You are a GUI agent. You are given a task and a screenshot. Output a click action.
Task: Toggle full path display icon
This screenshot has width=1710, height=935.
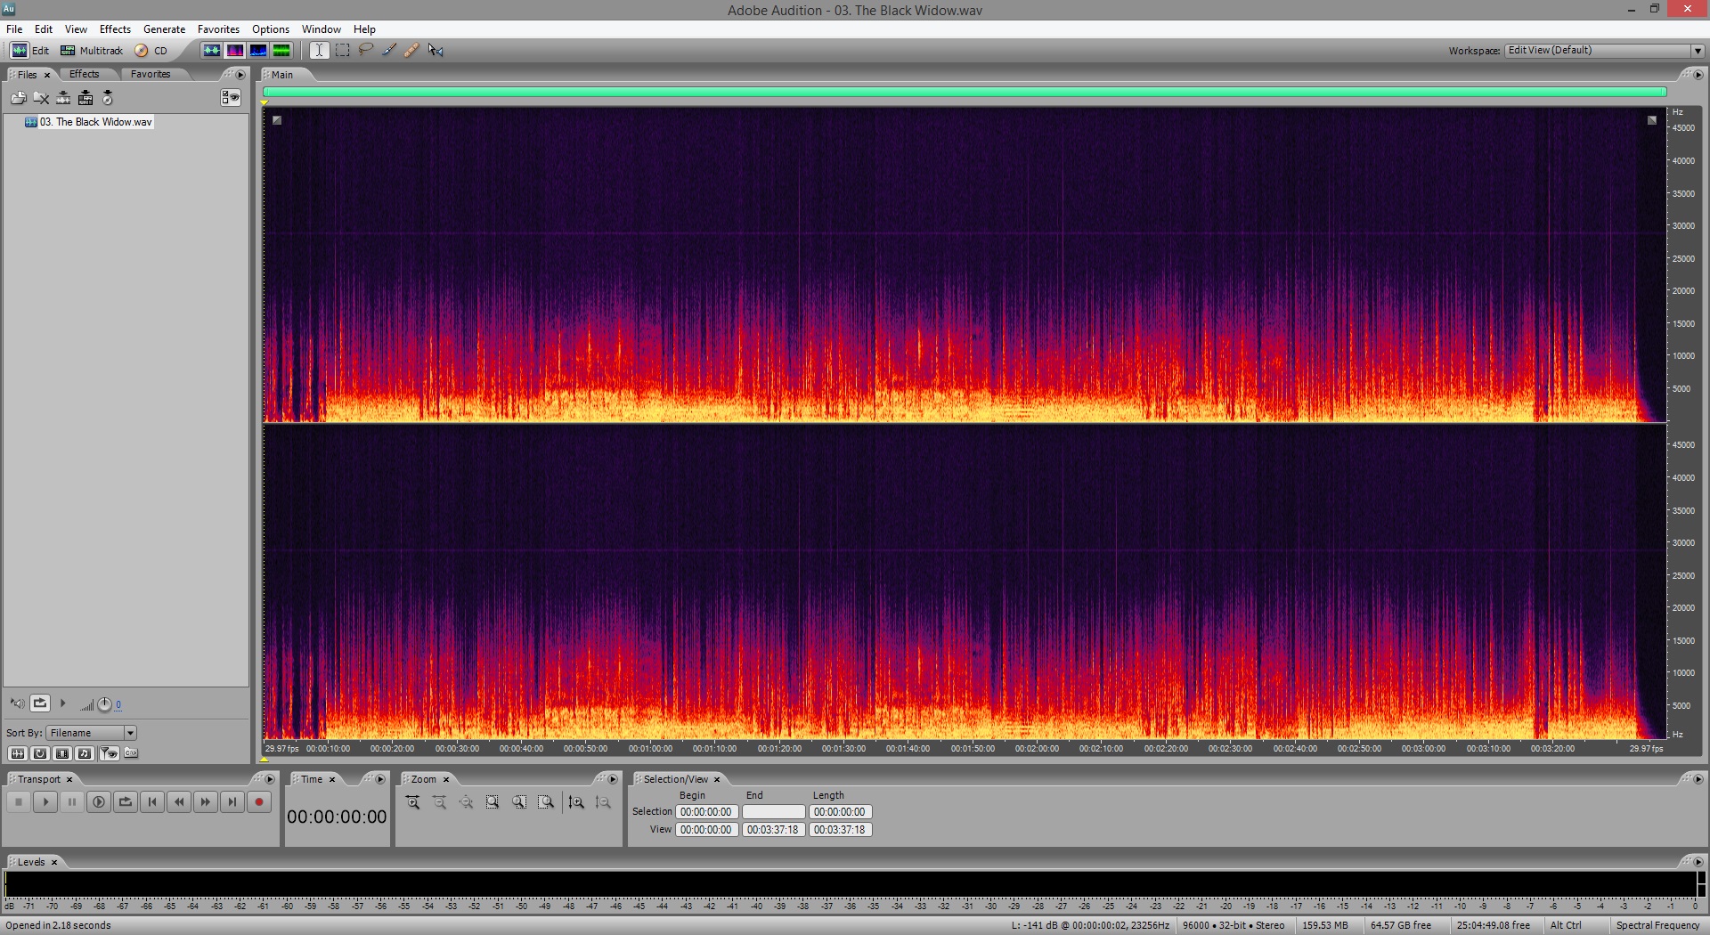tap(131, 753)
